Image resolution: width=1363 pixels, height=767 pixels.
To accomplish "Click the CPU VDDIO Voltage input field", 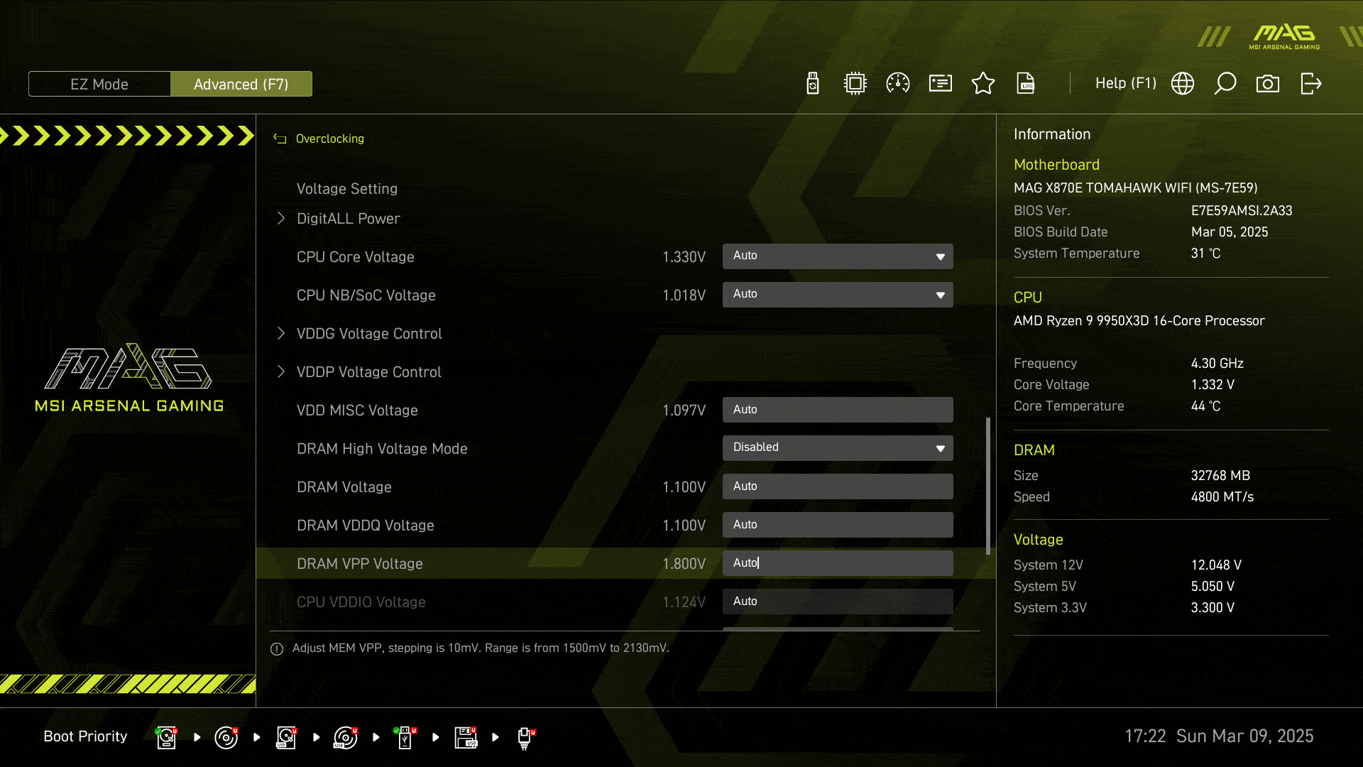I will (838, 602).
